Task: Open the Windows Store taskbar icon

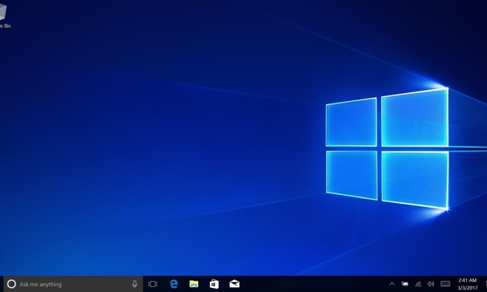Action: [214, 284]
